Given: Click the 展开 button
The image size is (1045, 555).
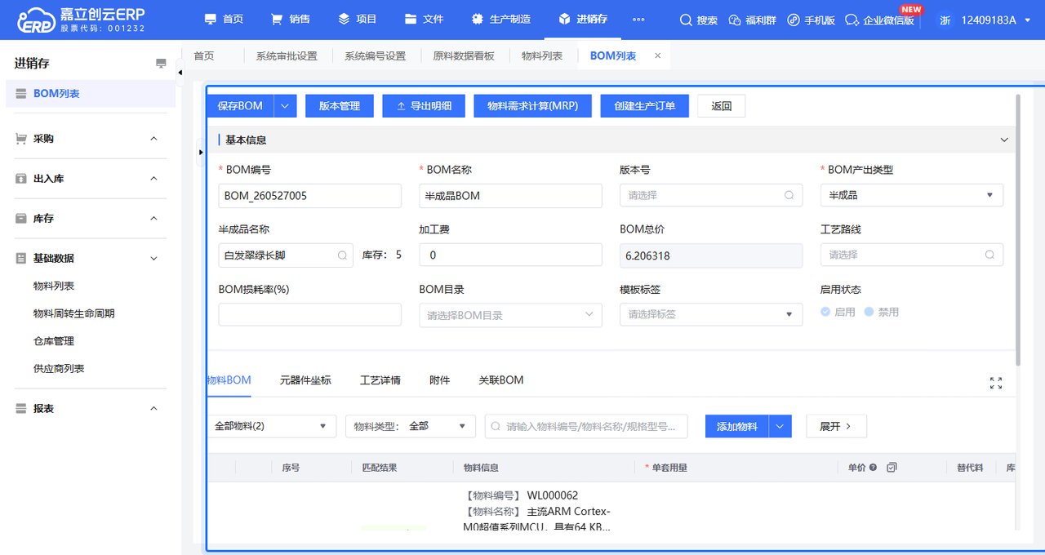Looking at the screenshot, I should [836, 426].
